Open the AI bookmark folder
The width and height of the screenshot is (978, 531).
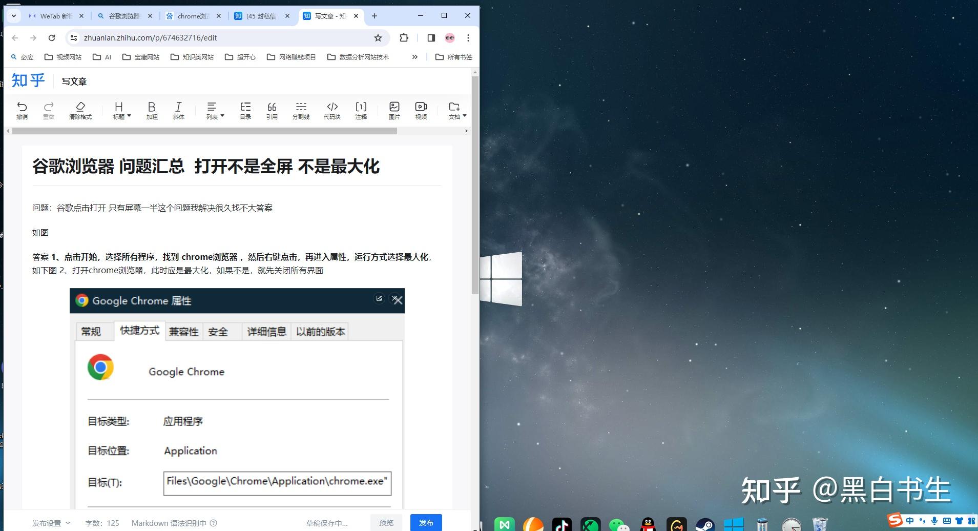102,57
